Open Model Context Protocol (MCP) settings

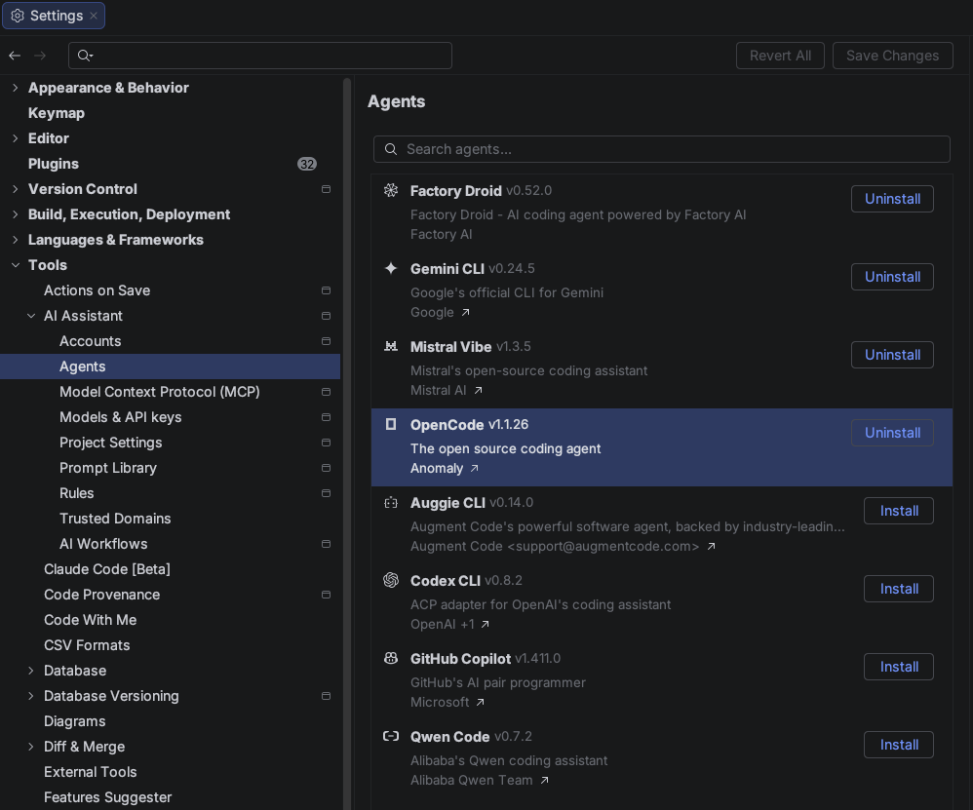coord(159,392)
